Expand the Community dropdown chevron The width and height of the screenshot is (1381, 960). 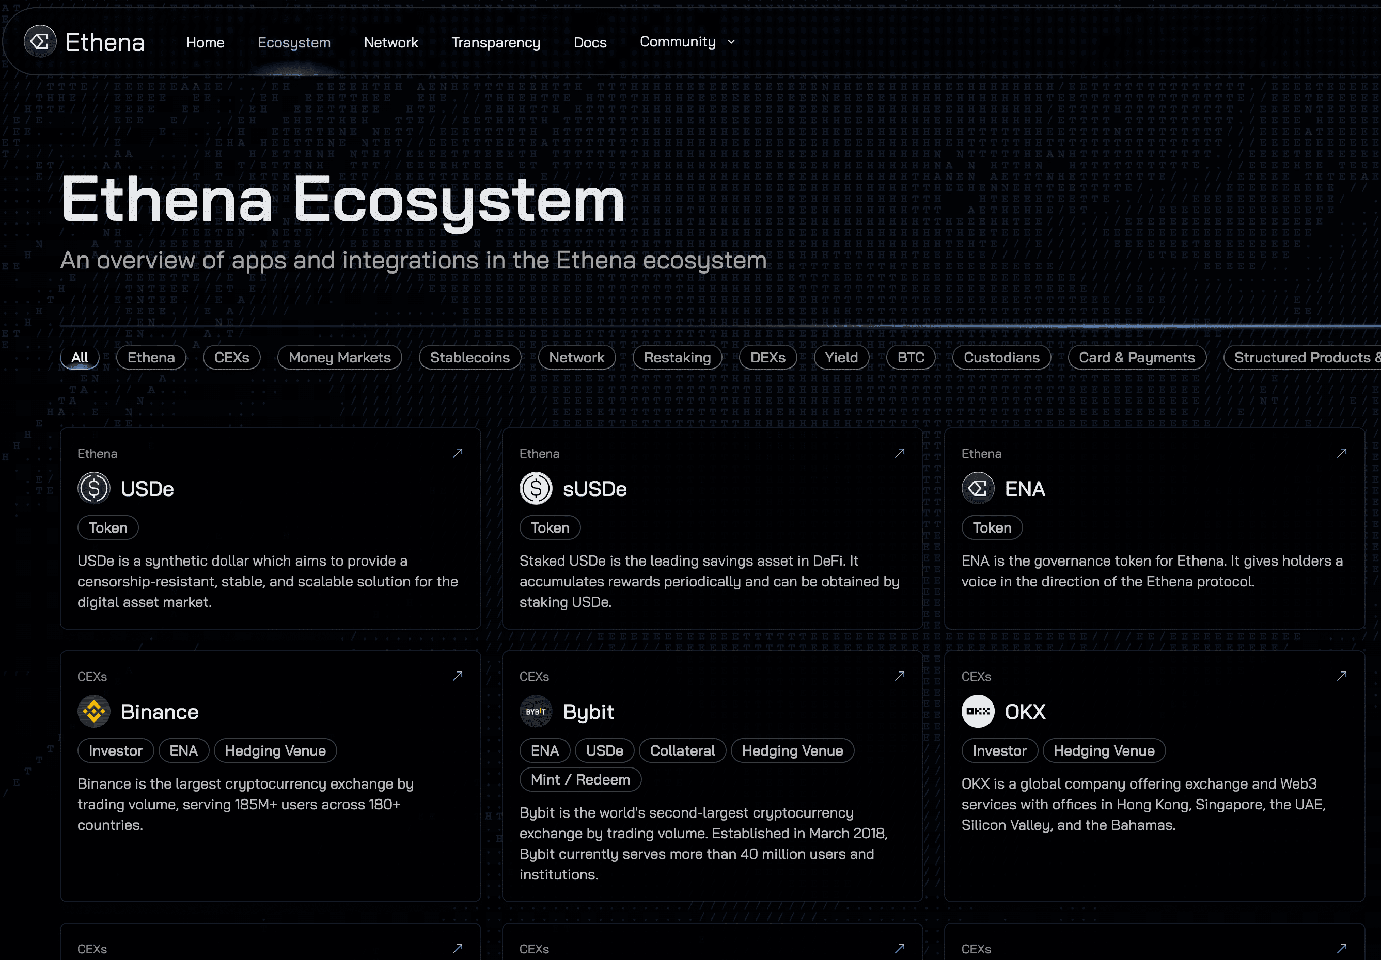point(731,42)
